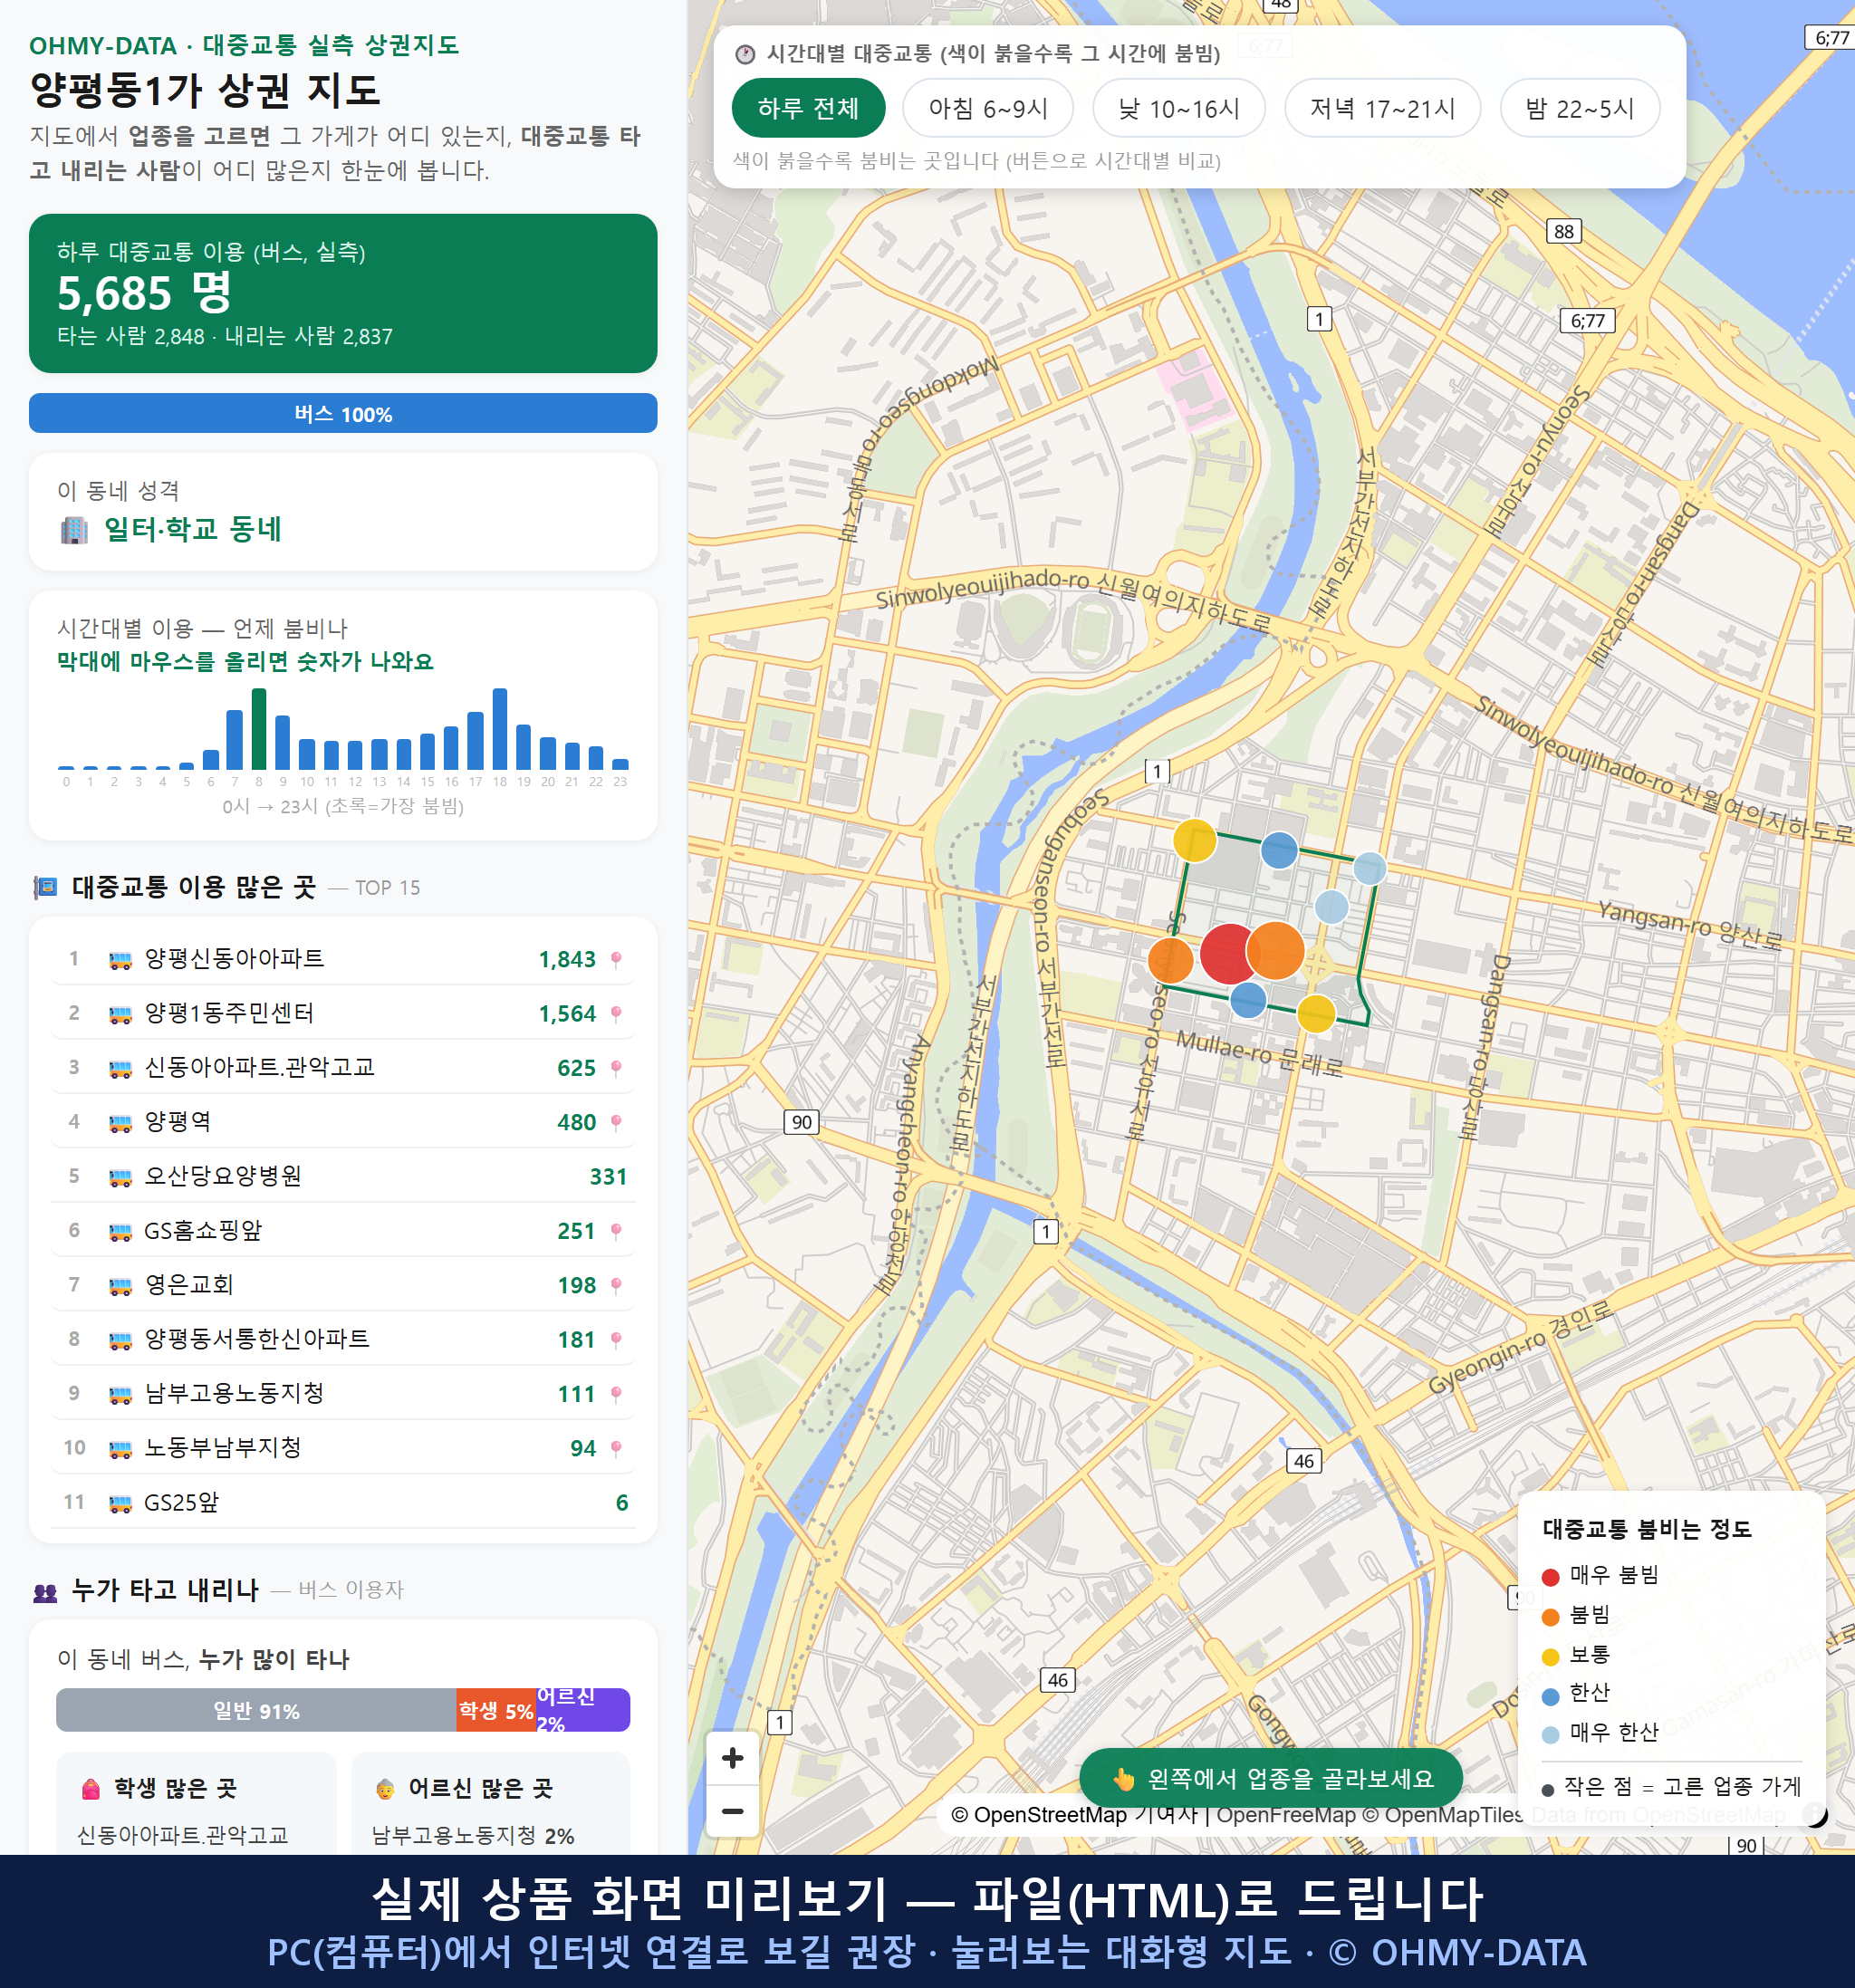Screen dimensions: 1855x1988
Task: Click the 일터·학교 동네 neighborhood label
Action: click(x=193, y=529)
